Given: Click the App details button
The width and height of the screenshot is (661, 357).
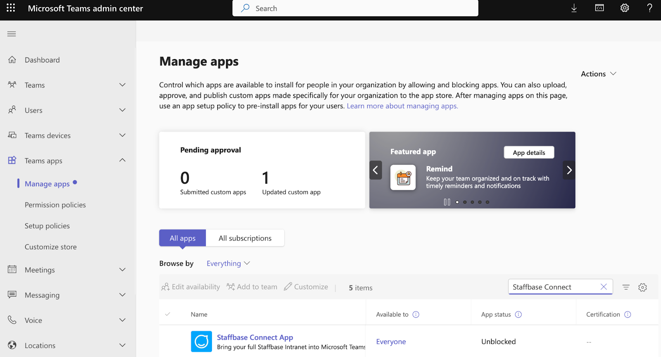Looking at the screenshot, I should click(x=529, y=152).
